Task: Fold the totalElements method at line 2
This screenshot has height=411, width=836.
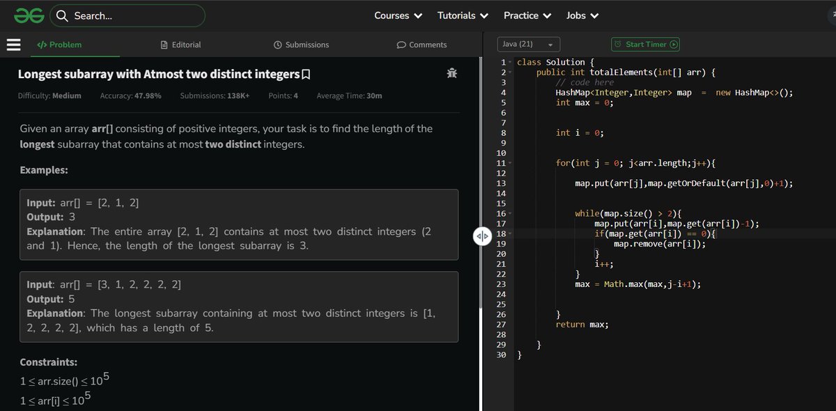Action: pos(511,72)
